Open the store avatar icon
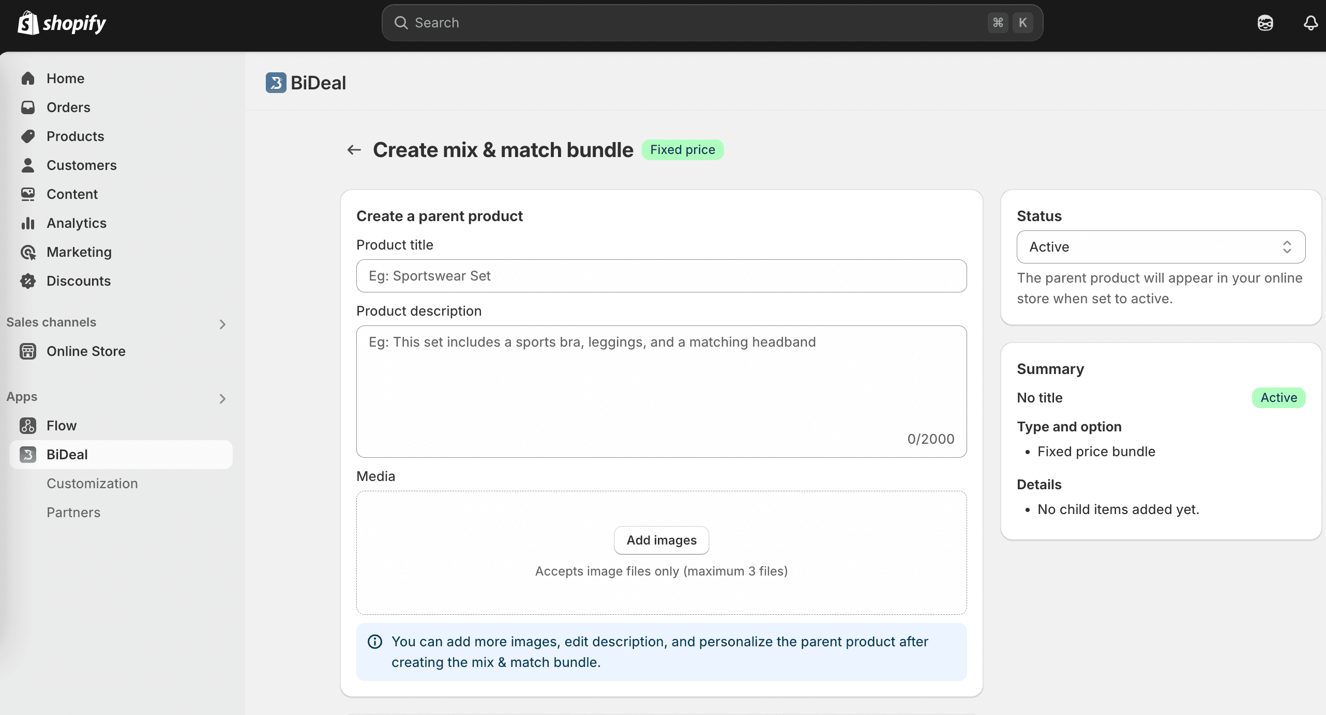This screenshot has height=715, width=1326. [x=1265, y=23]
